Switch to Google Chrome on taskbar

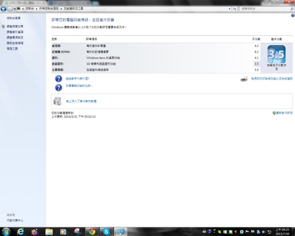click(92, 231)
